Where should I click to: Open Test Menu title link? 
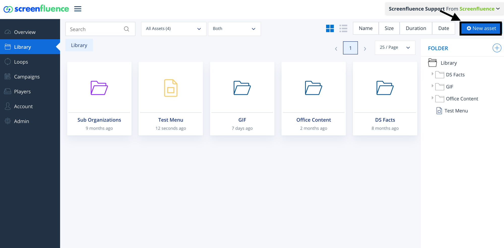click(x=171, y=120)
